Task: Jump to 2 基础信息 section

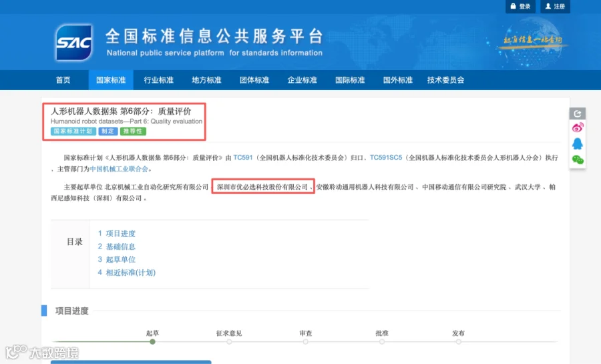Action: click(x=116, y=246)
